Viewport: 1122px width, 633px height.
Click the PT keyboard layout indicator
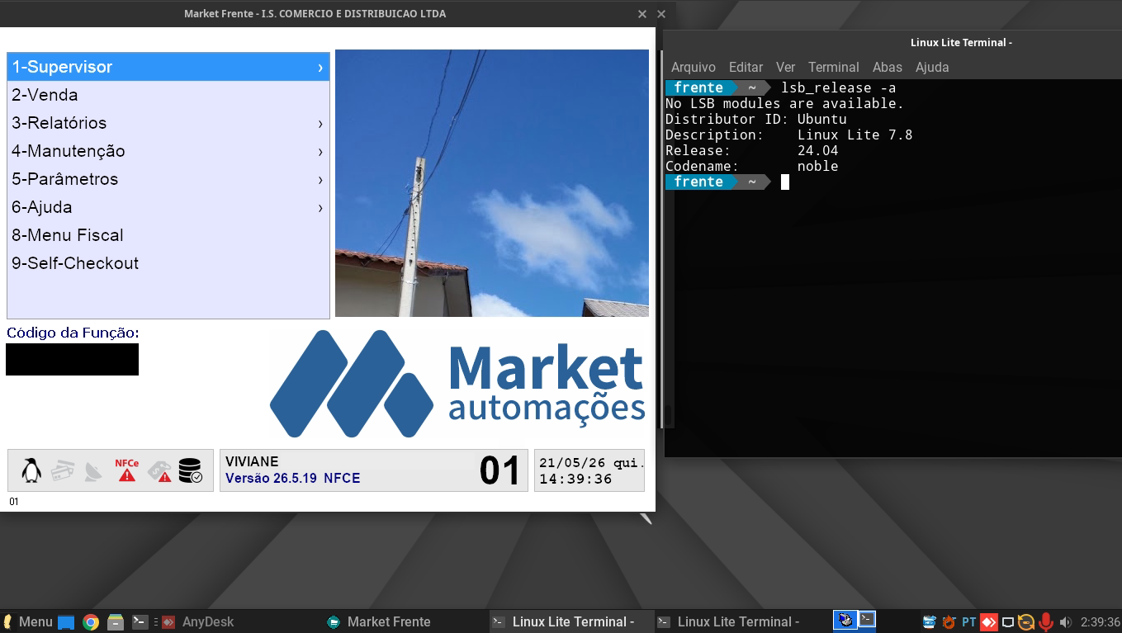click(x=969, y=622)
